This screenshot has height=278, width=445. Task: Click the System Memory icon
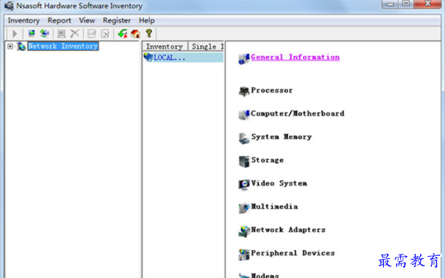click(244, 138)
